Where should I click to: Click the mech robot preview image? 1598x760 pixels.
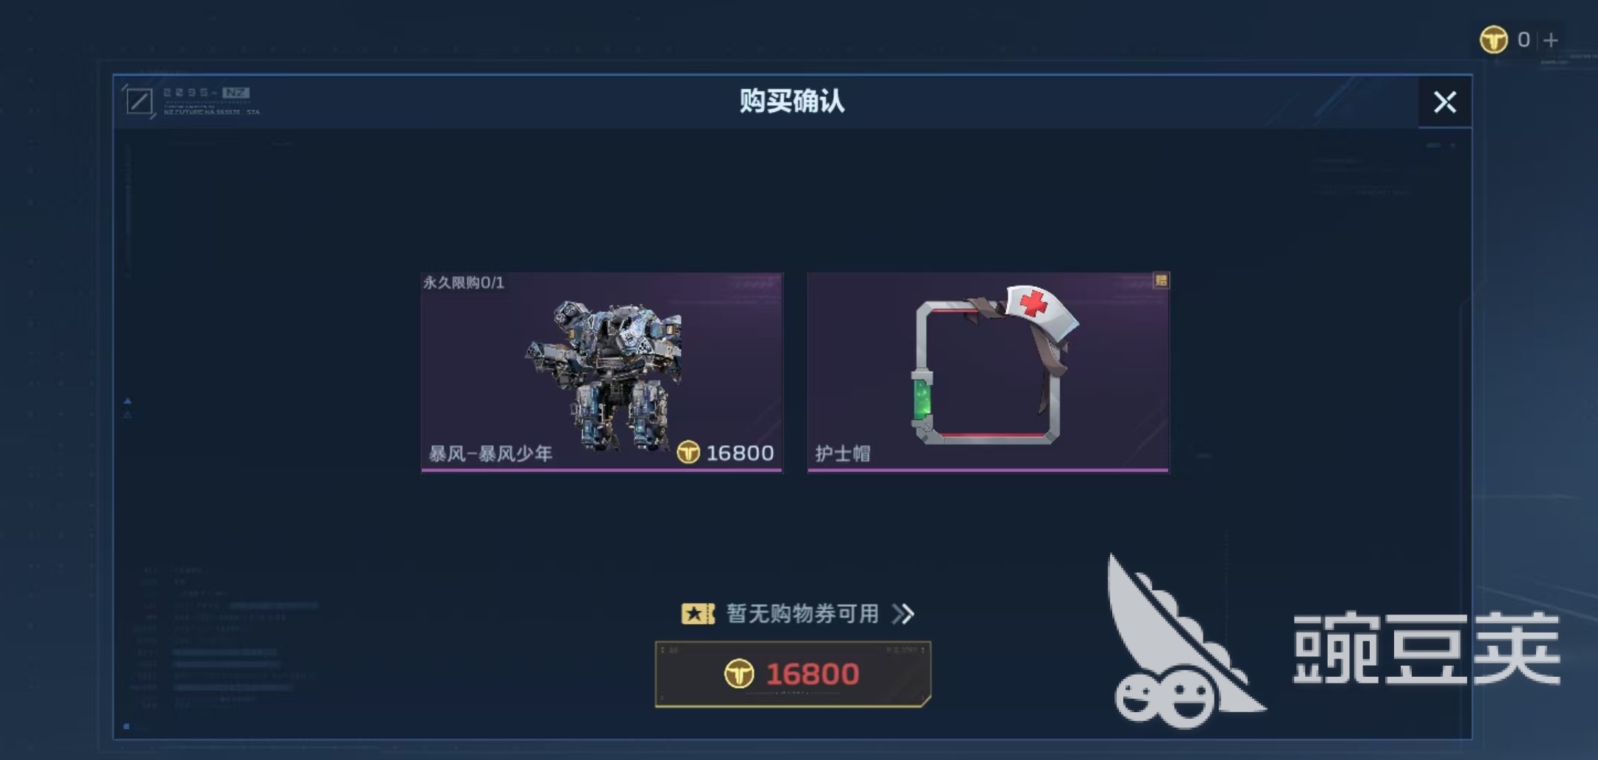click(x=604, y=374)
